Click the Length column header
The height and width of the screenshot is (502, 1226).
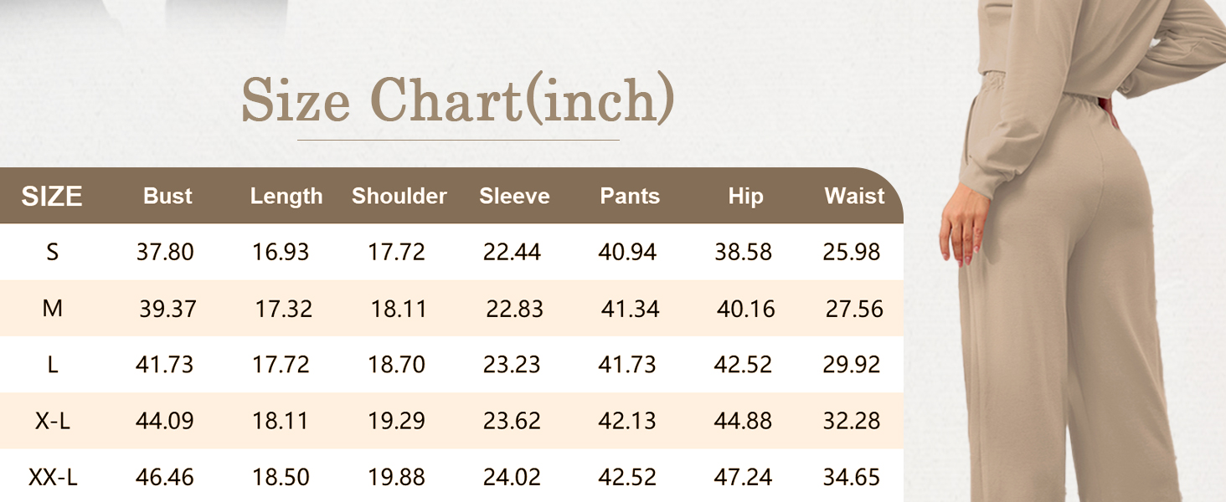286,197
